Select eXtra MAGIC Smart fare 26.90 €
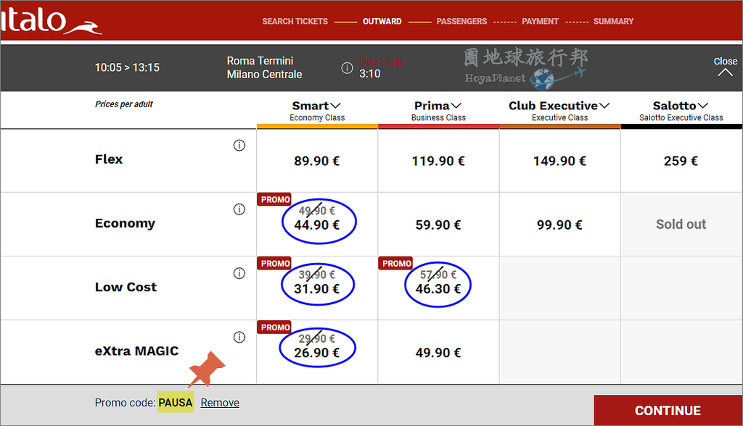Screen dimensions: 743x426 [x=317, y=352]
